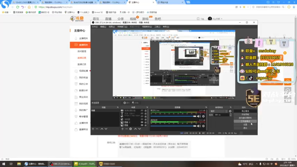The height and width of the screenshot is (167, 297).
Task: Mute the desktop audio speaker icon
Action: (x=199, y=126)
